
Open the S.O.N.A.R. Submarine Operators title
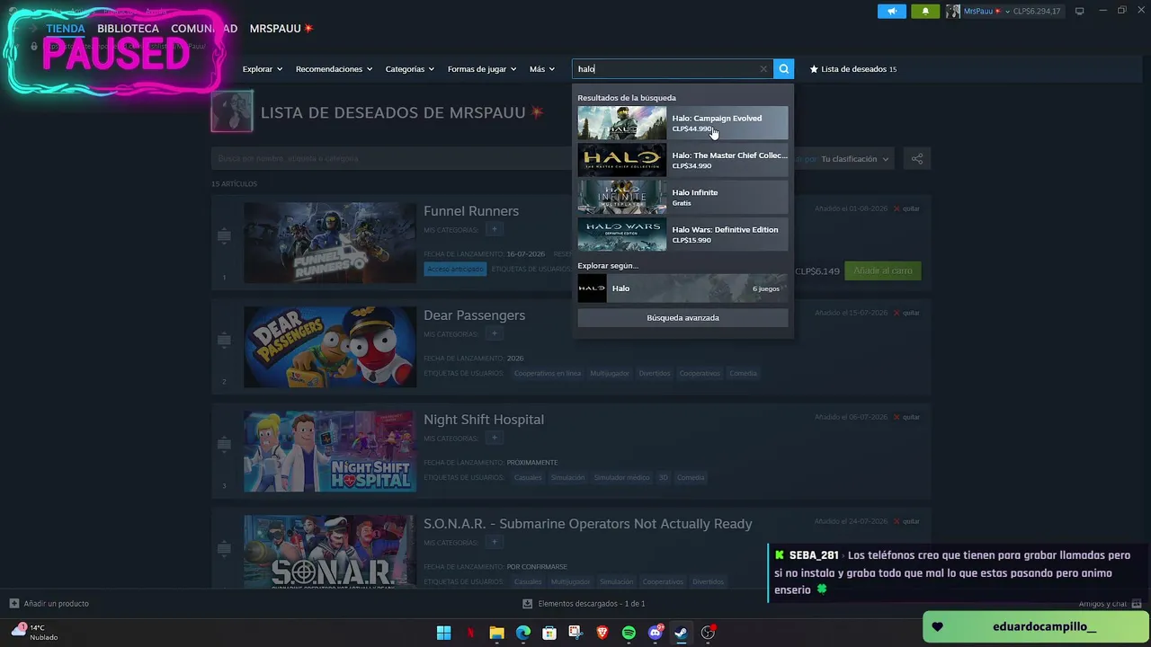click(x=588, y=524)
